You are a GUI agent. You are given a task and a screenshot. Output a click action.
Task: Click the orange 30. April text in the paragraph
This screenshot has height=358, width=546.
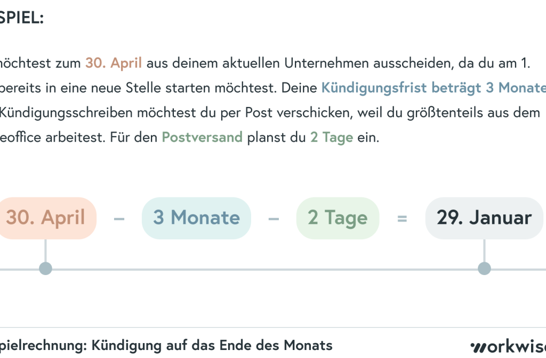coord(114,63)
